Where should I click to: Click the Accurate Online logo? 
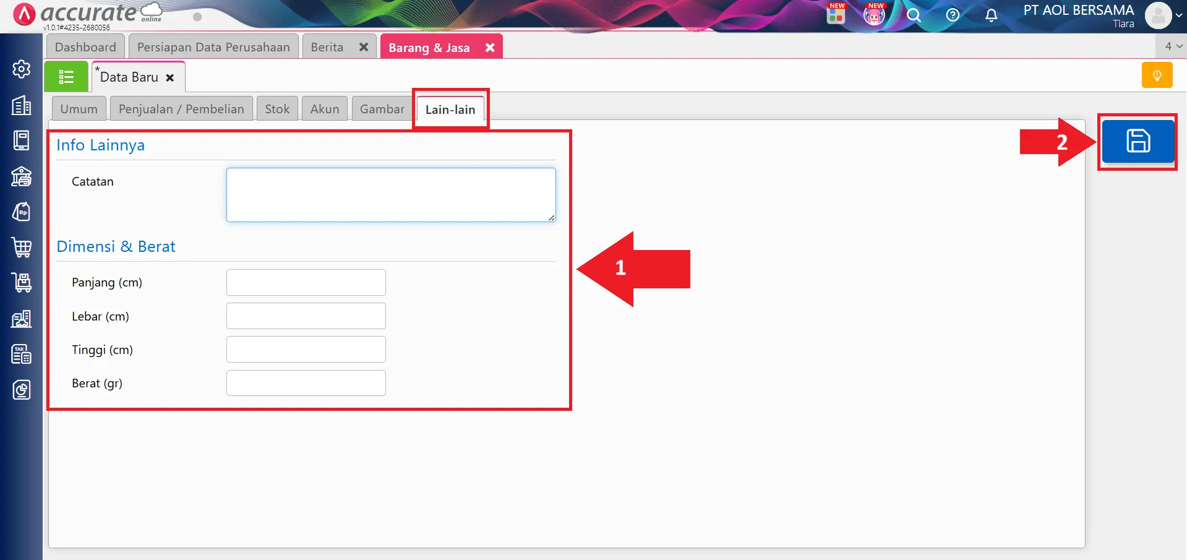(x=88, y=14)
